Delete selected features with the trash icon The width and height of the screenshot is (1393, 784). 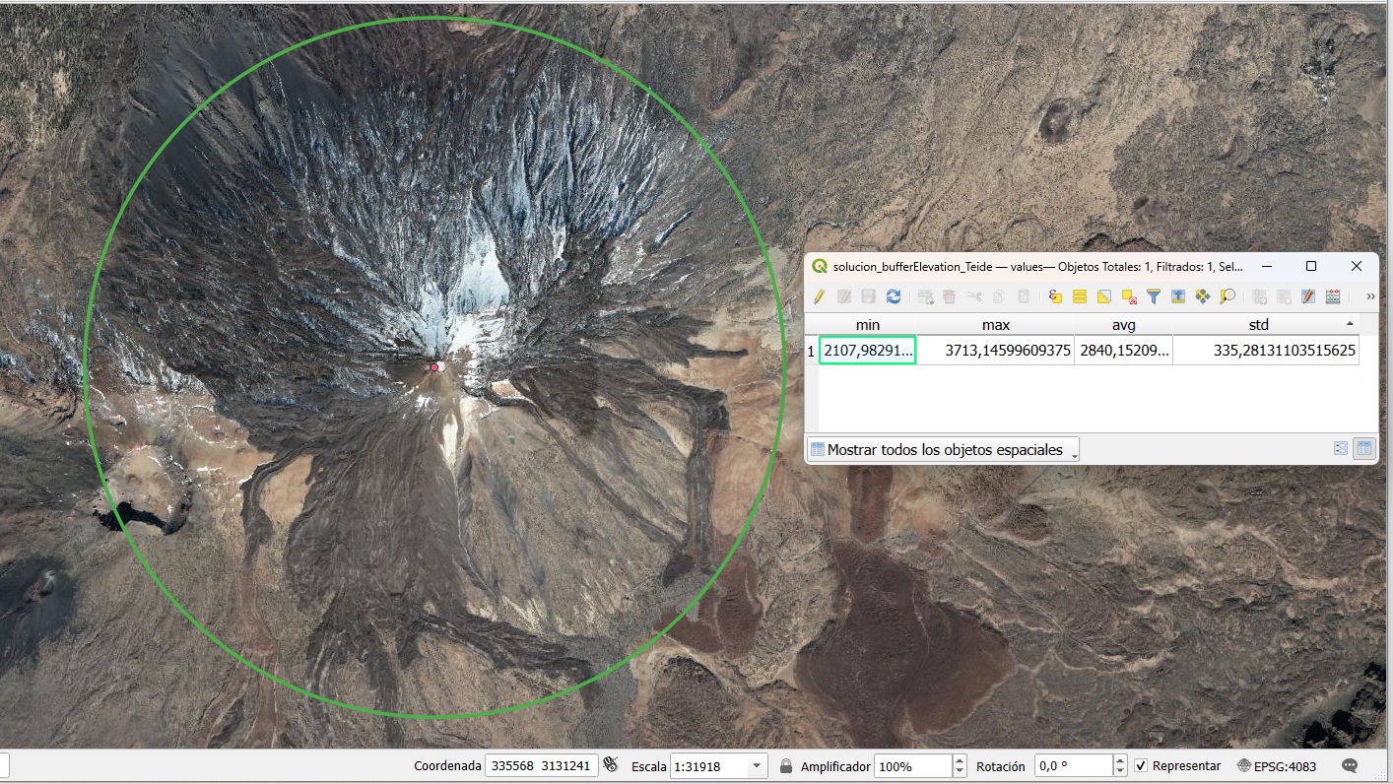coord(950,296)
